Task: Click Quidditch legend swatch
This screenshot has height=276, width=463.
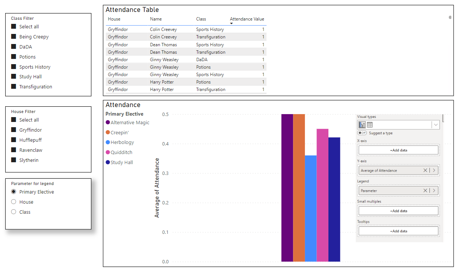Action: point(108,152)
